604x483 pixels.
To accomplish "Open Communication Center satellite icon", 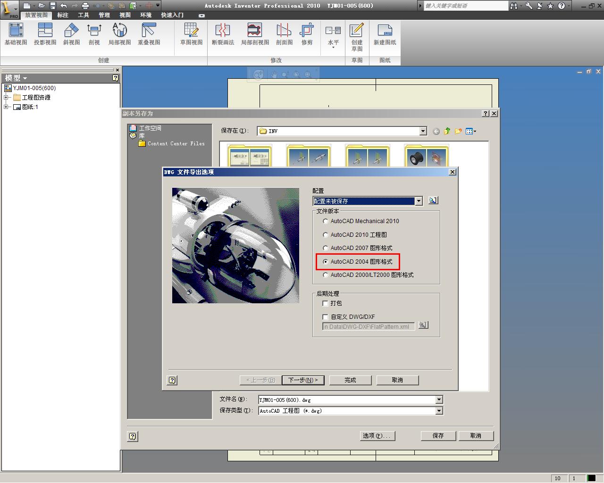I will [540, 6].
